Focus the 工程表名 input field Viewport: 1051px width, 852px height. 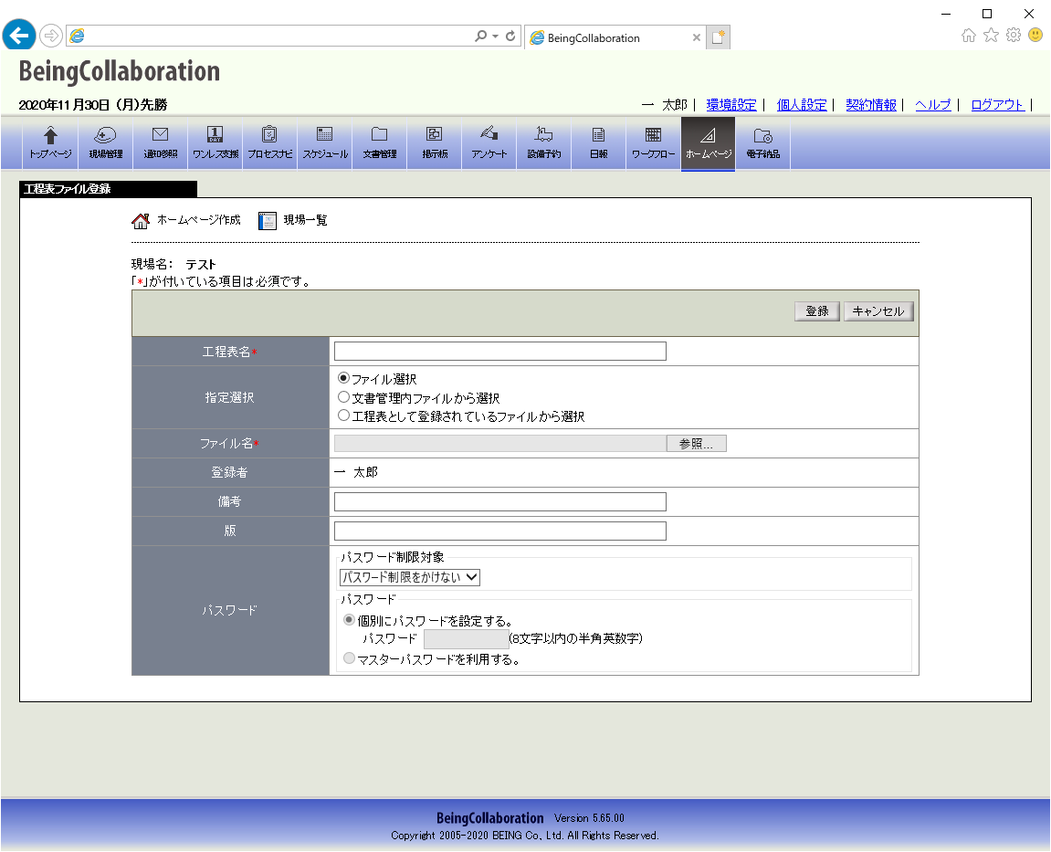500,352
